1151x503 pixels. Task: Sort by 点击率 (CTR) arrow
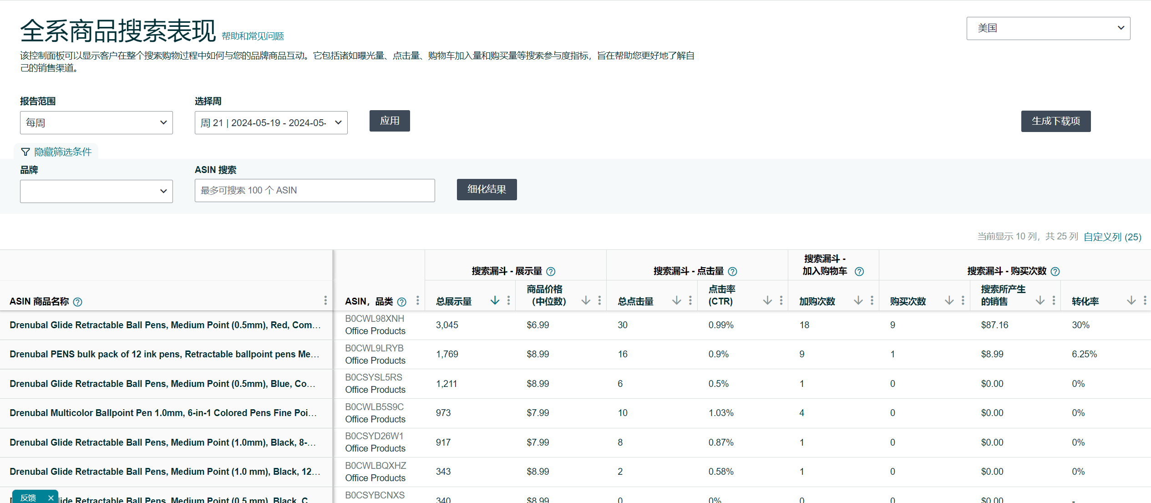[767, 300]
